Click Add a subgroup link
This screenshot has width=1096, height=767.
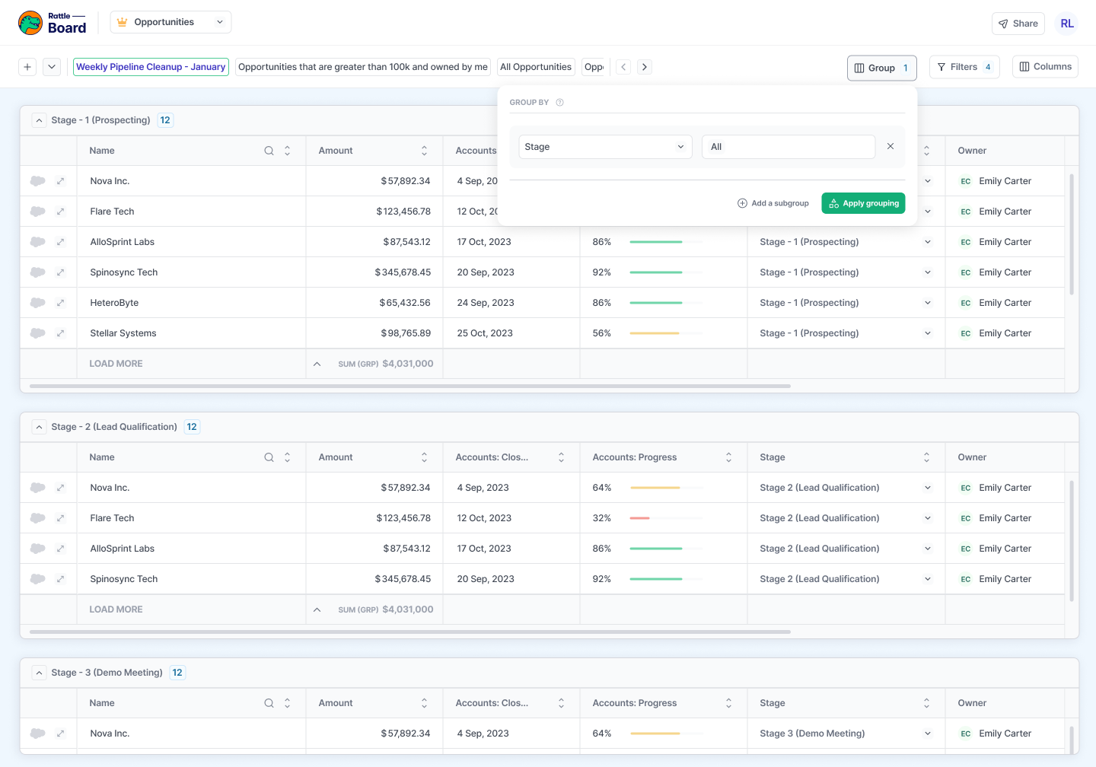[773, 203]
